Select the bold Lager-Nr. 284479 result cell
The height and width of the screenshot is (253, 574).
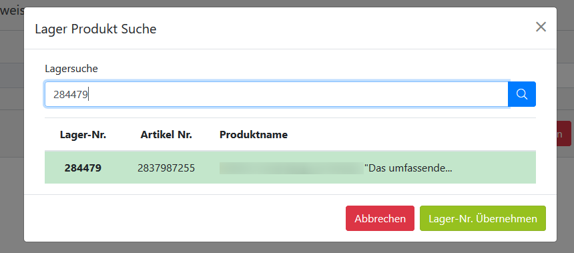(x=83, y=168)
